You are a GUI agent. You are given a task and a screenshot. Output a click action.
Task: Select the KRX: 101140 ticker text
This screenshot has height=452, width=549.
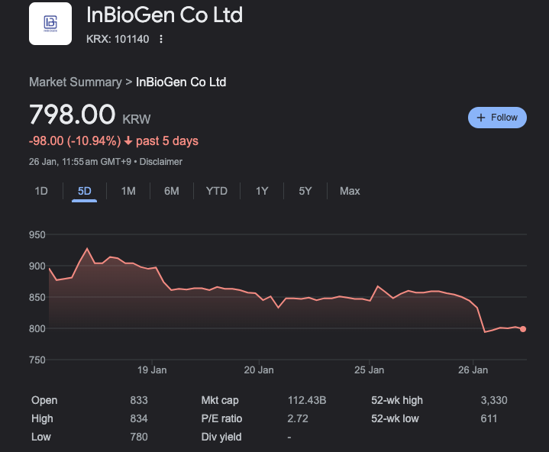[118, 39]
